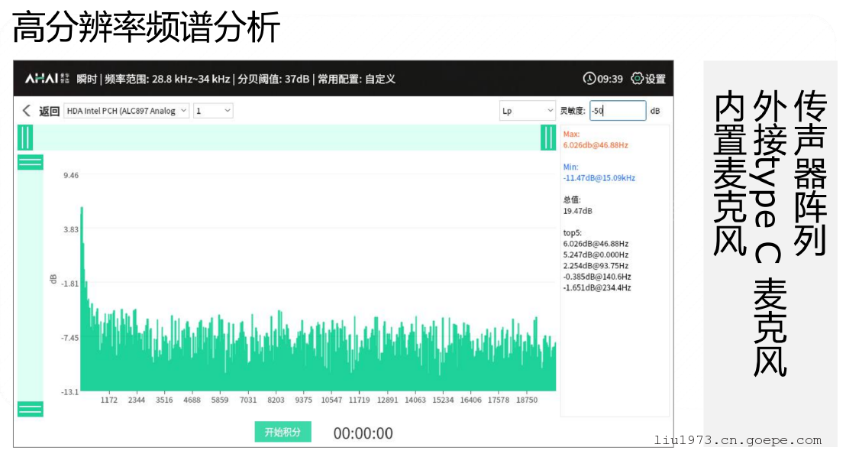
Task: Click the 分贝阈值 37dB setting
Action: 273,79
